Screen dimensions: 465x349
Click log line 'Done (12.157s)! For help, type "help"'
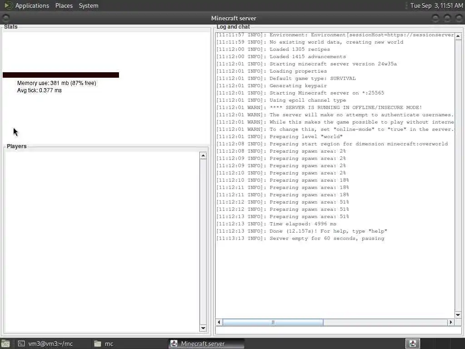point(328,231)
